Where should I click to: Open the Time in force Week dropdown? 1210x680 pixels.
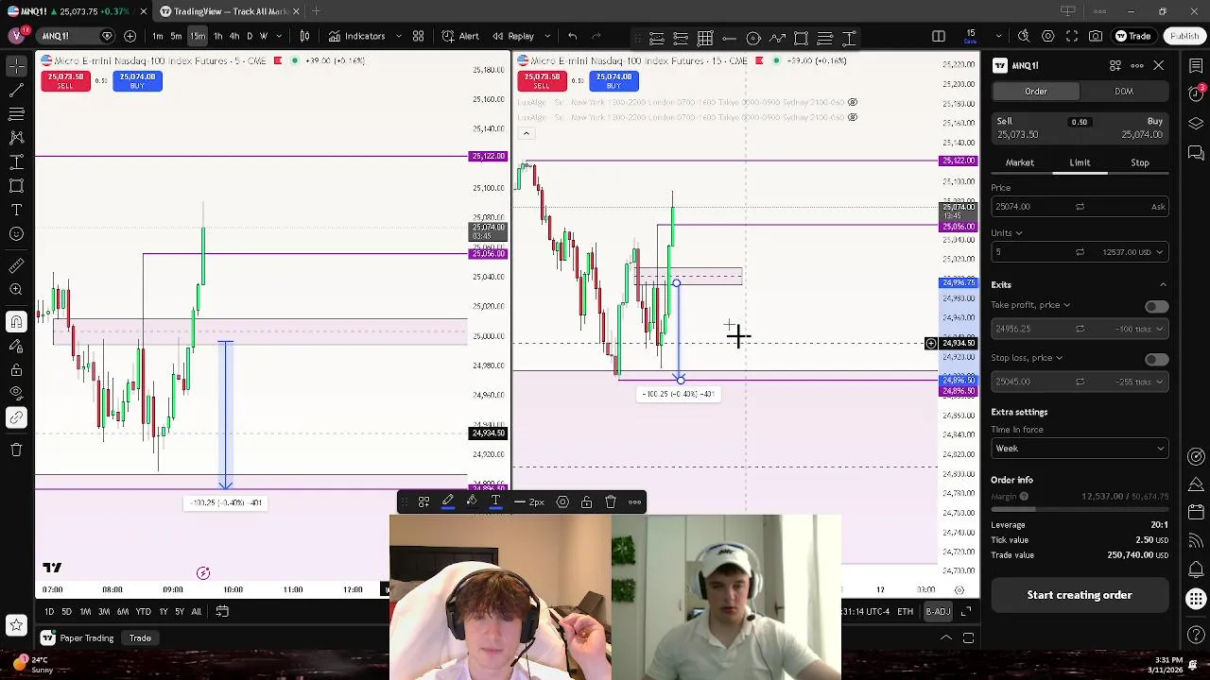click(x=1080, y=449)
